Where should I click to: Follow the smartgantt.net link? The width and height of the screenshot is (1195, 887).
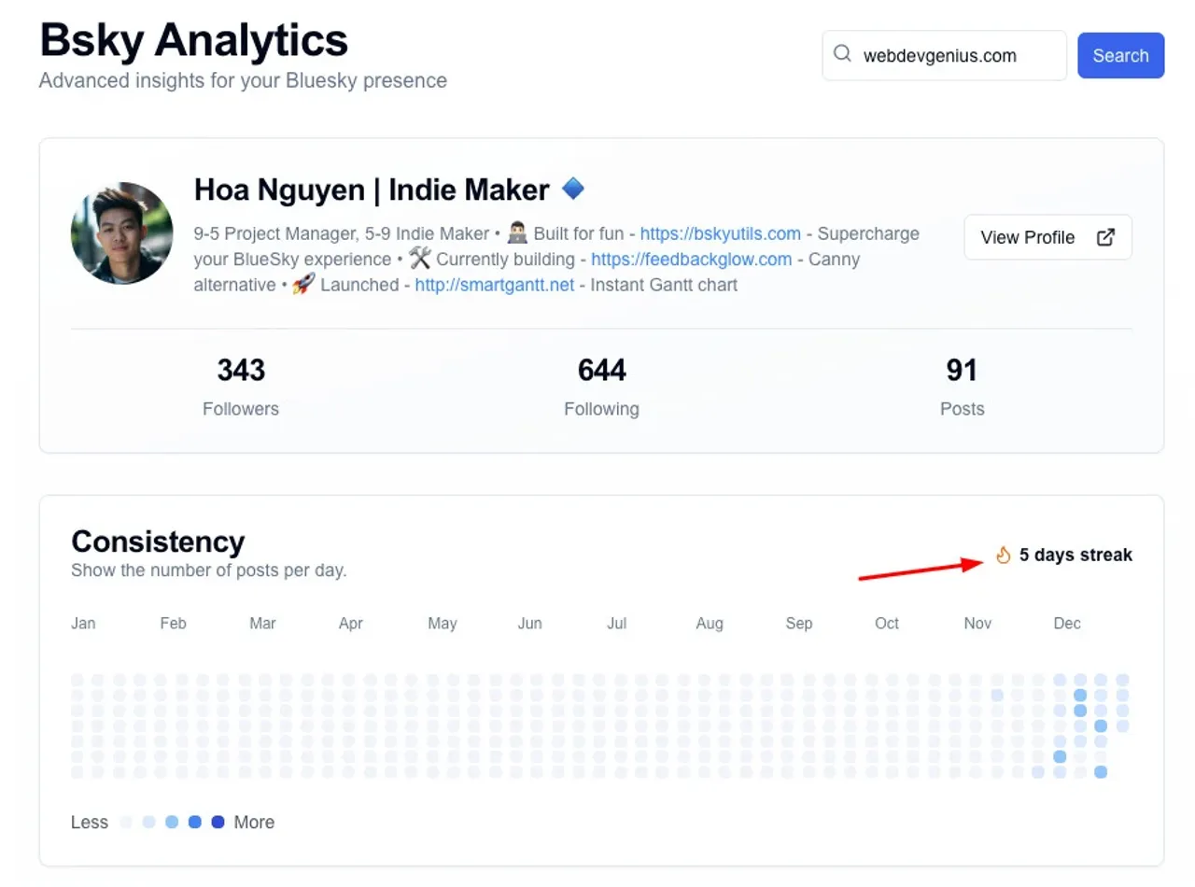[495, 285]
